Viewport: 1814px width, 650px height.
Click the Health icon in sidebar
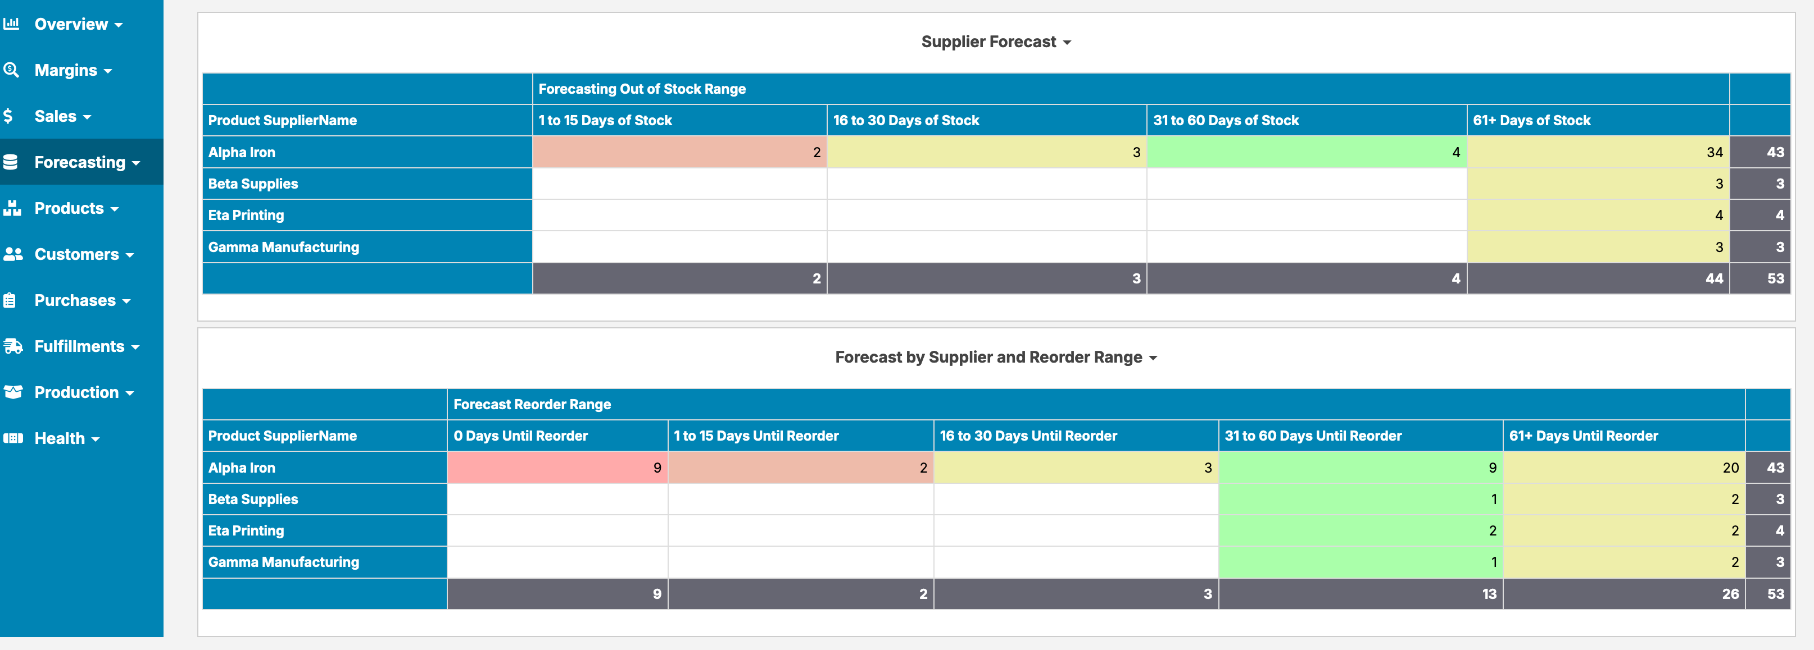(16, 437)
